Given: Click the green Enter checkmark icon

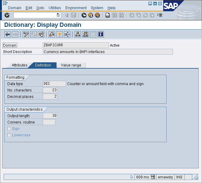Looking at the screenshot, I should click(7, 15).
